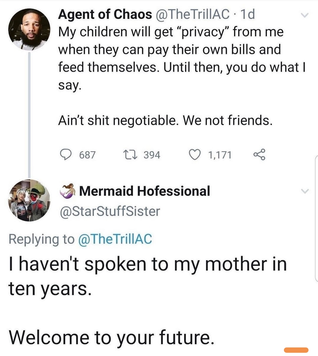Viewport: 318px width, 356px height.
Task: Click @TheTrillAC in the Replying to line
Action: point(115,239)
